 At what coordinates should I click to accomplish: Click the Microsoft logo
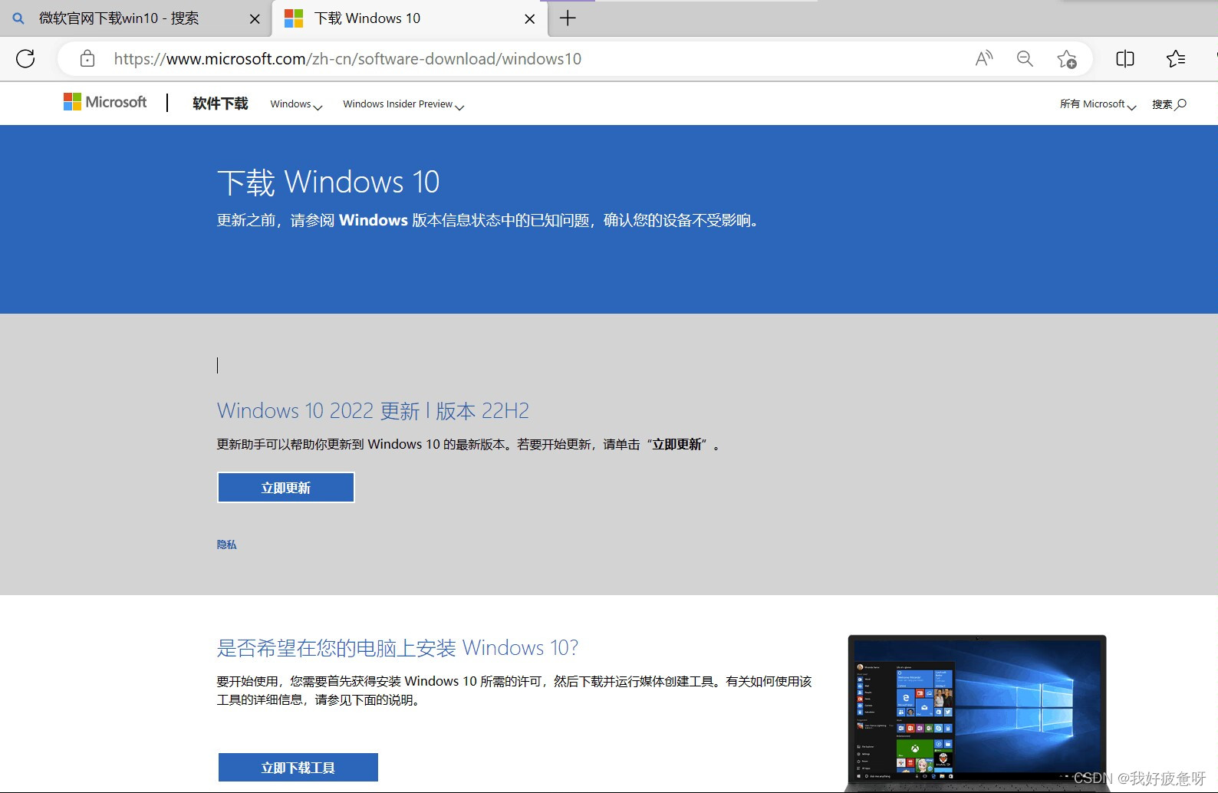pos(105,102)
